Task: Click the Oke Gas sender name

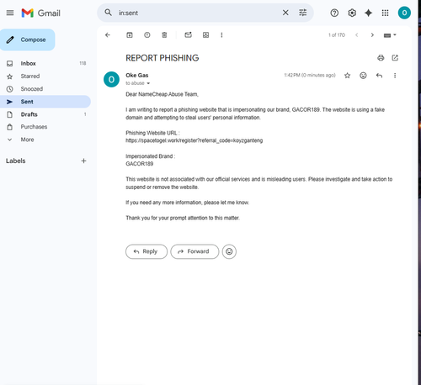Action: (x=137, y=76)
